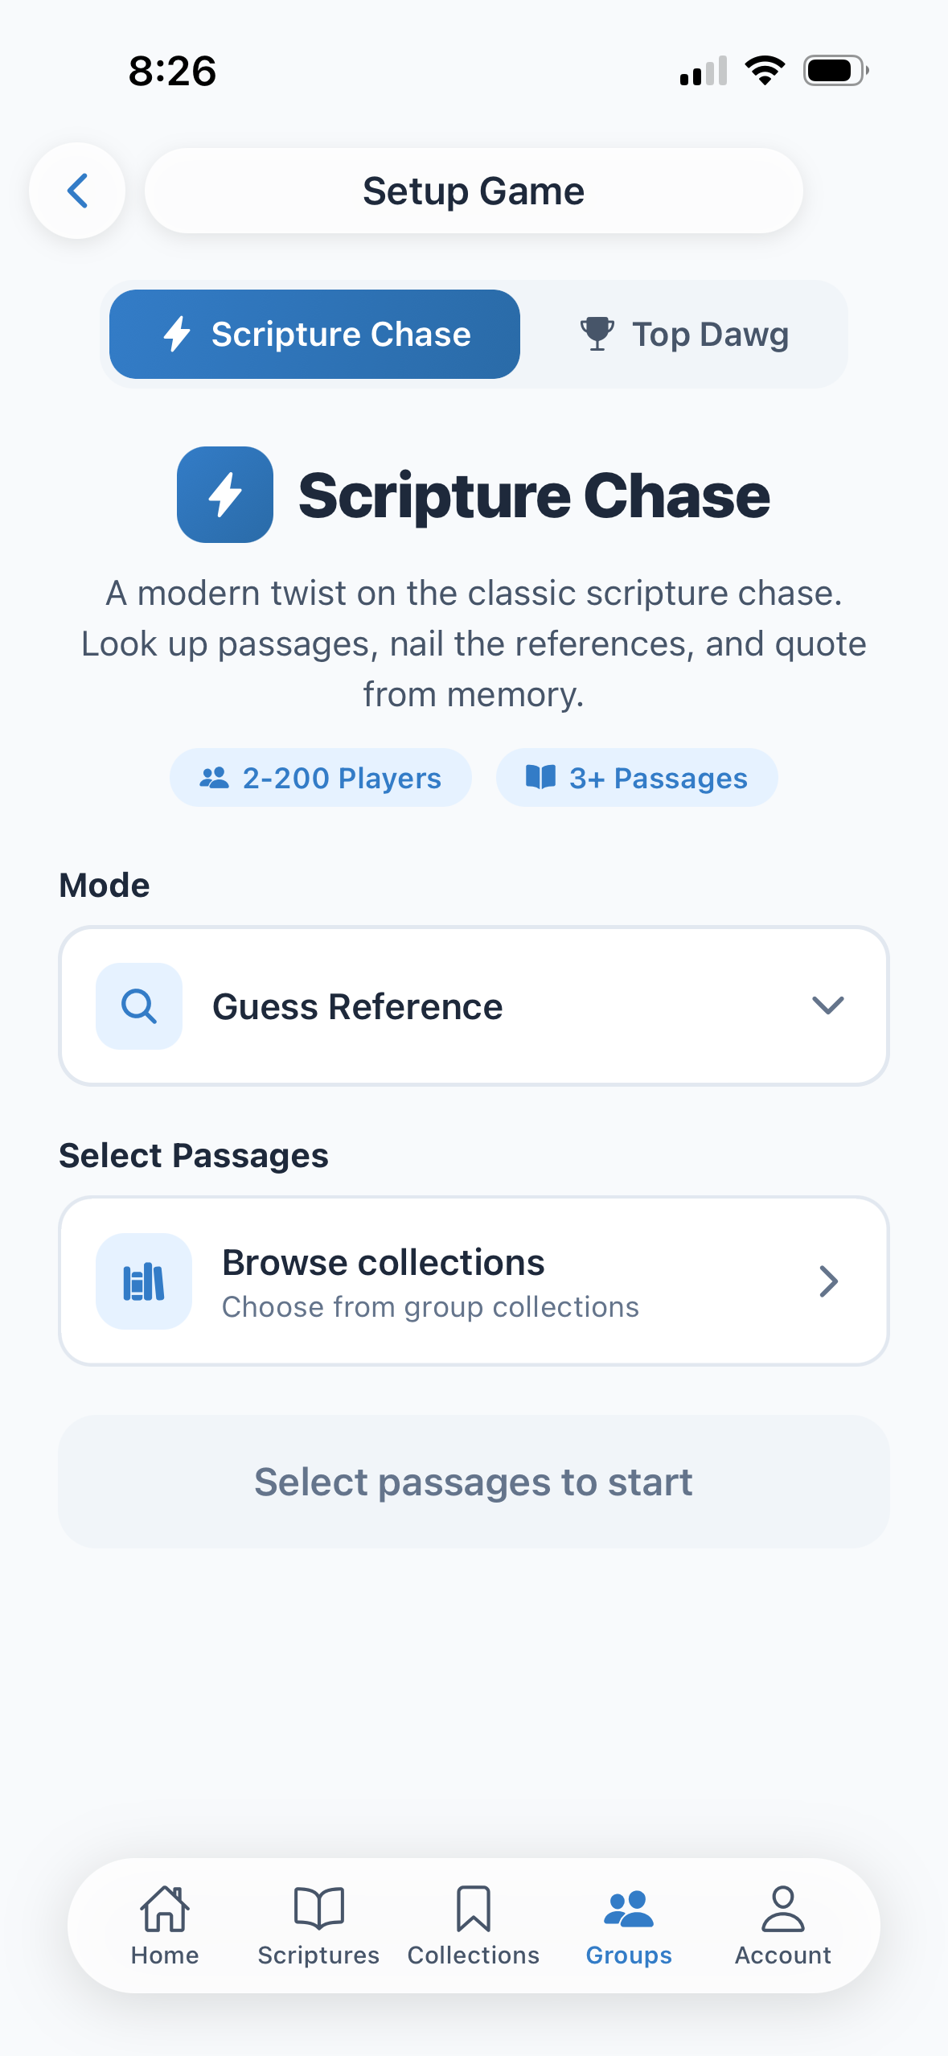This screenshot has width=948, height=2056.
Task: Open Browse collections chevron arrow
Action: pyautogui.click(x=829, y=1281)
